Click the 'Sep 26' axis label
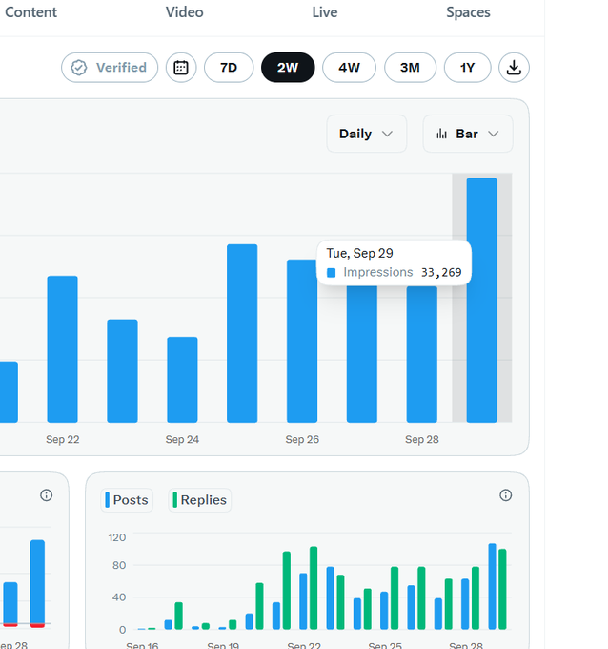Image resolution: width=608 pixels, height=649 pixels. coord(302,440)
